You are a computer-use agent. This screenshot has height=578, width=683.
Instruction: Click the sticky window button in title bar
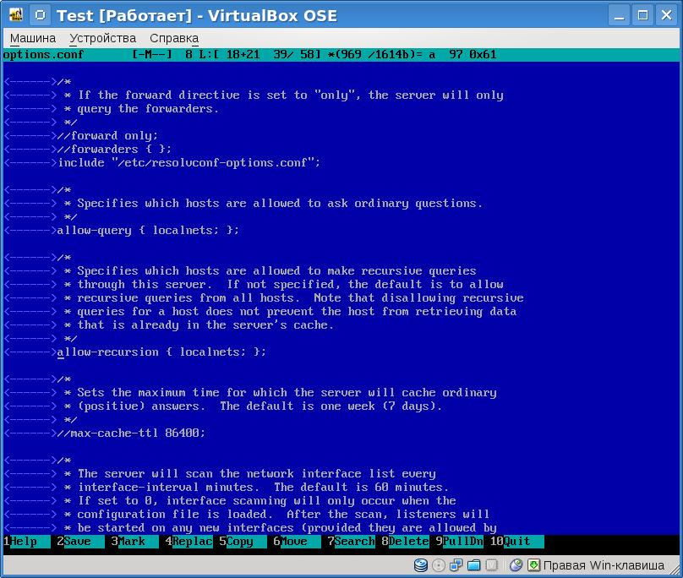(38, 15)
